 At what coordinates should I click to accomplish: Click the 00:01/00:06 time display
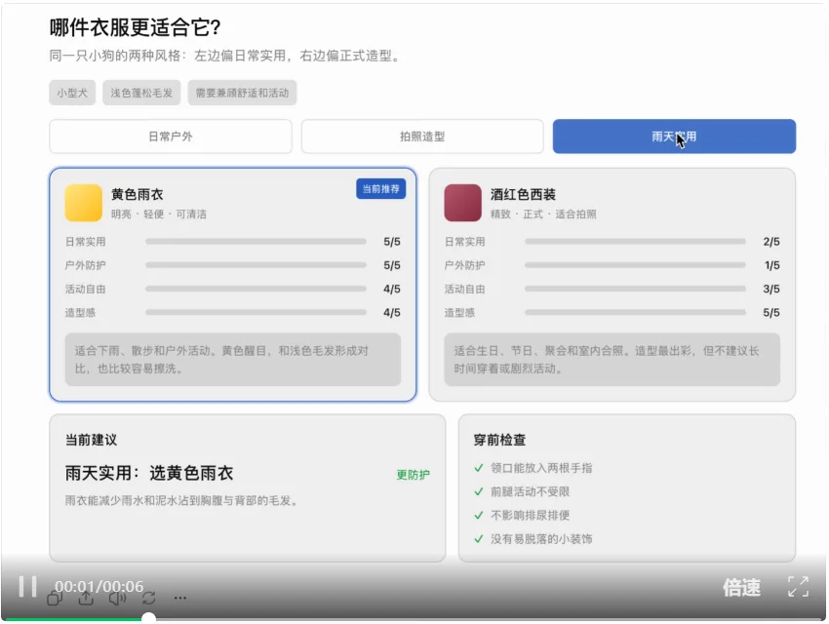(99, 586)
